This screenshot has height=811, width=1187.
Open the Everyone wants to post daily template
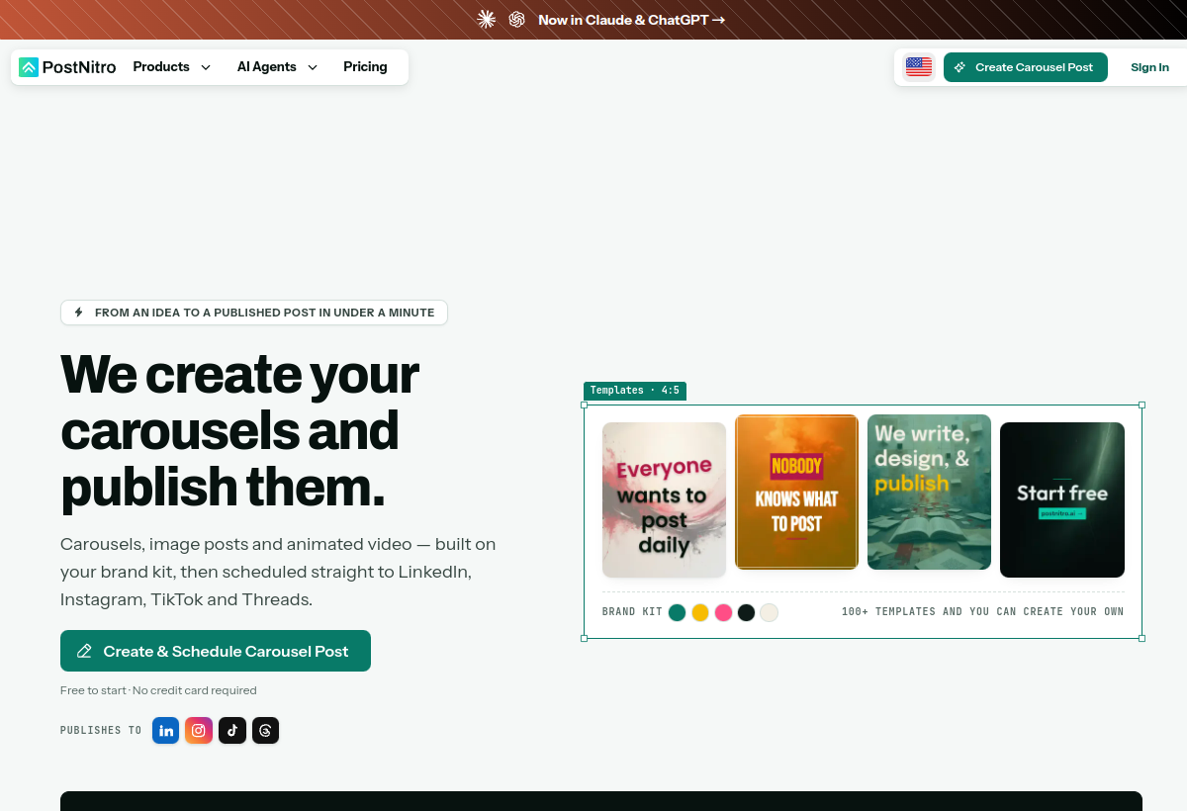click(x=664, y=499)
